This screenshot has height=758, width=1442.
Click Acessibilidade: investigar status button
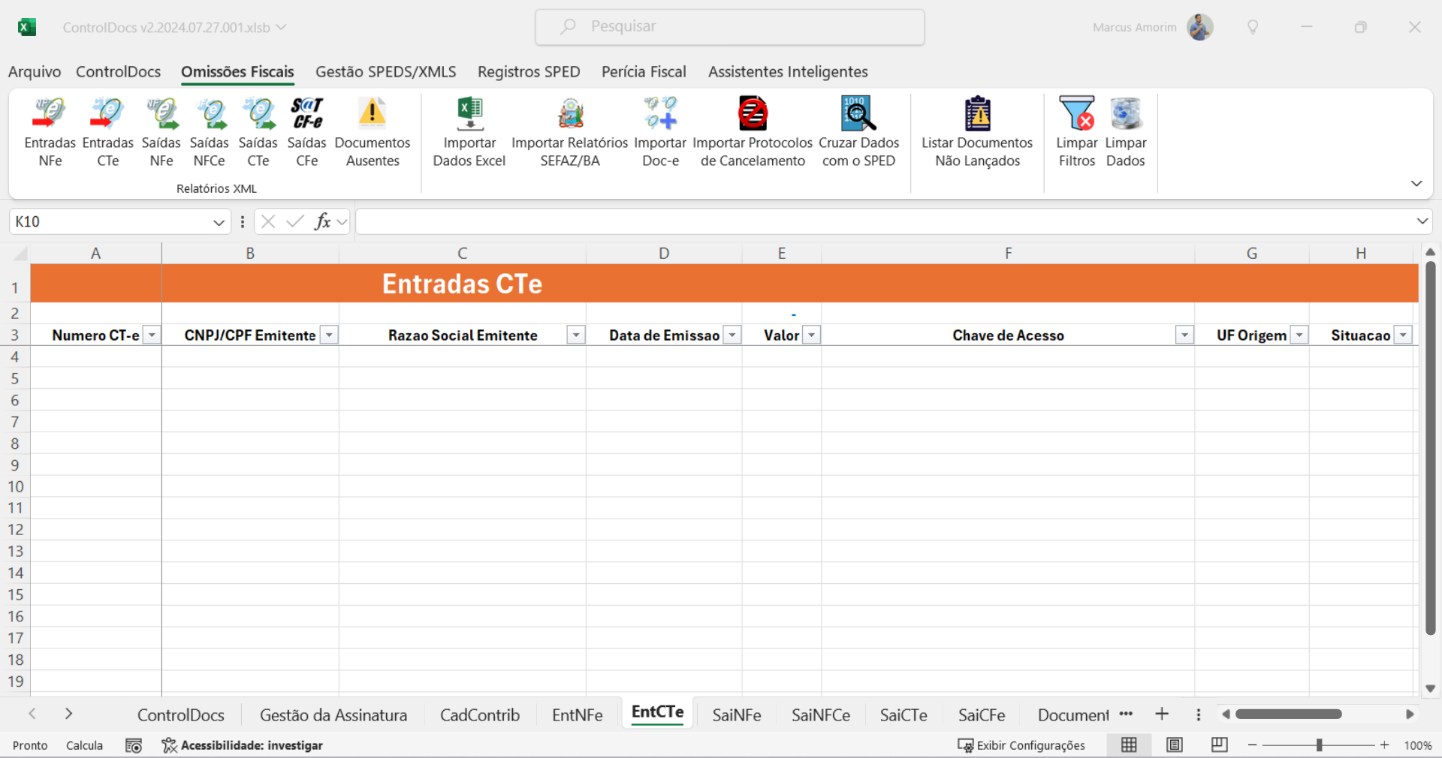point(243,745)
